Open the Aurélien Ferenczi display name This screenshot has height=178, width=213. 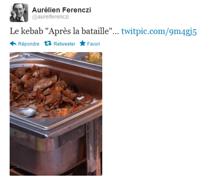click(x=62, y=10)
